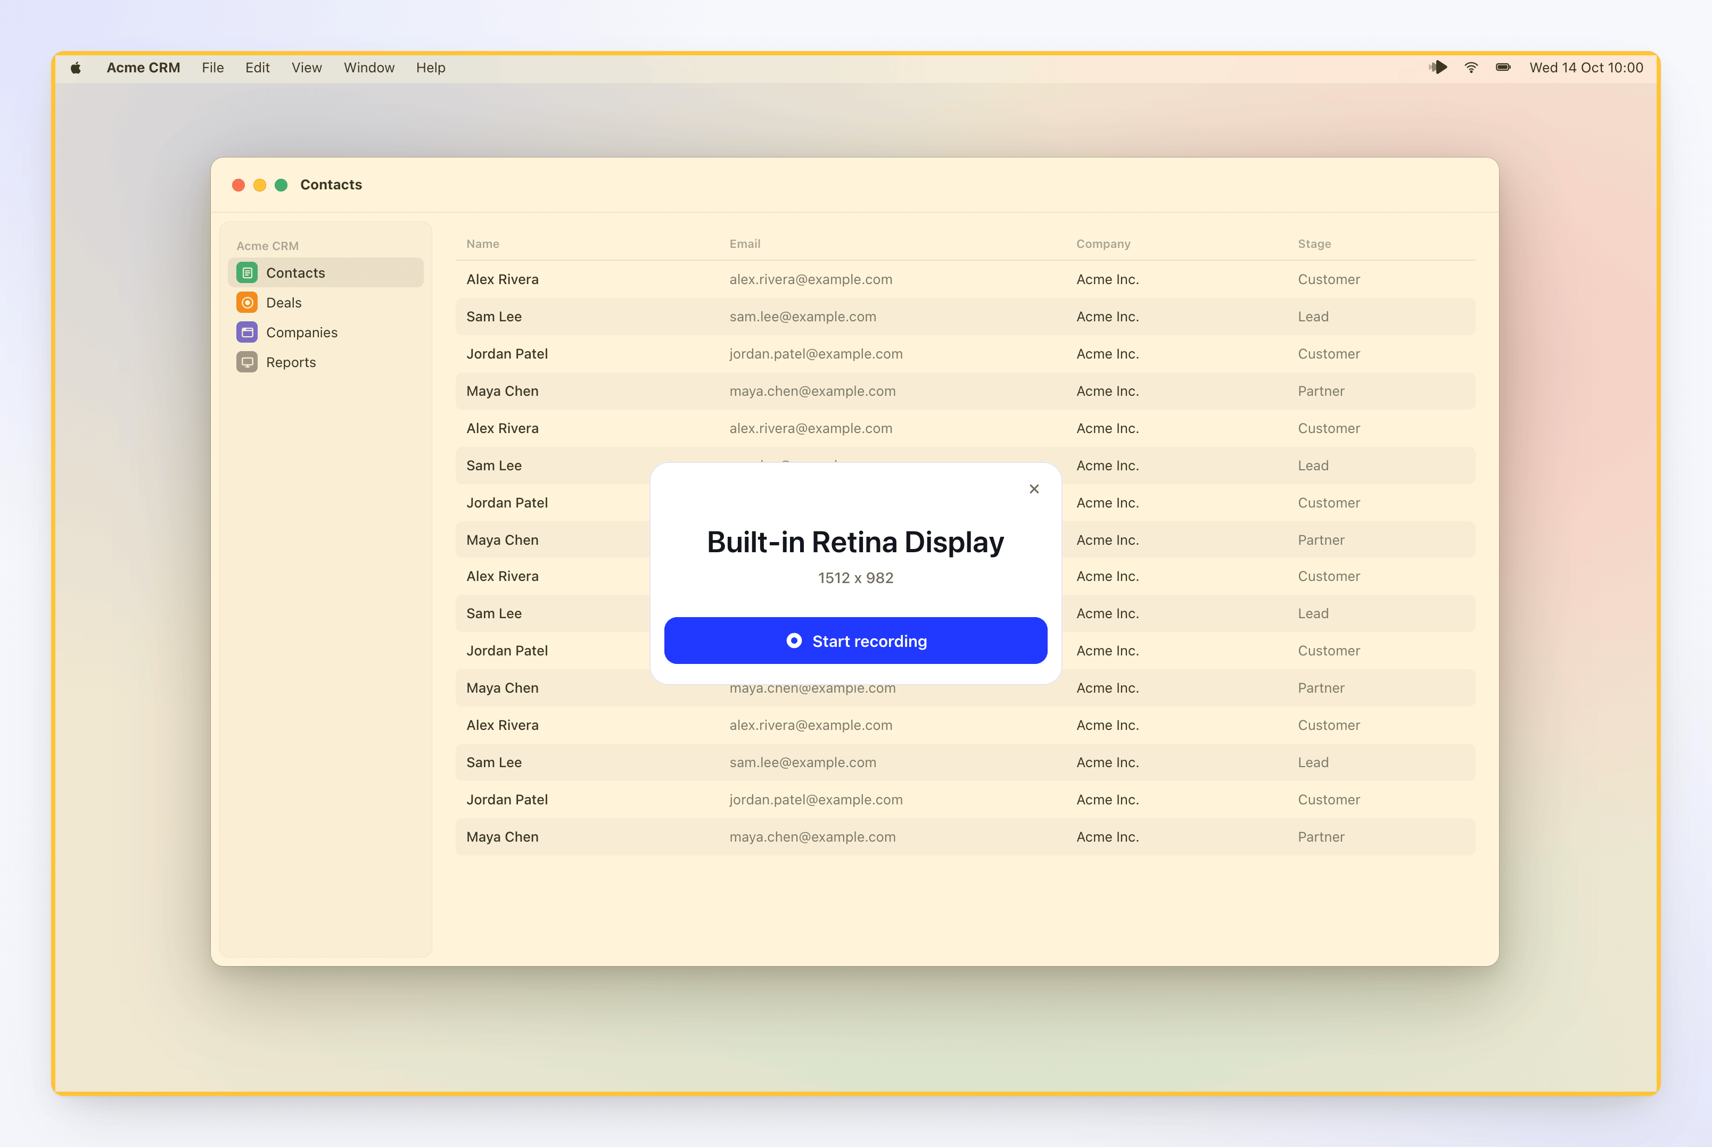
Task: Open Companies section in sidebar
Action: (x=326, y=333)
